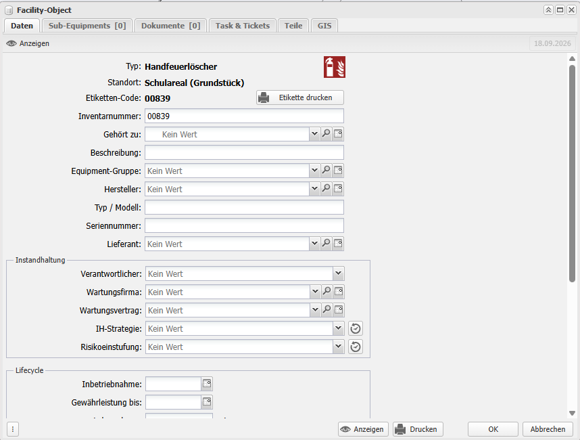Viewport: 580px width, 440px height.
Task: Click the vertical scrollbar thumb
Action: 573,174
